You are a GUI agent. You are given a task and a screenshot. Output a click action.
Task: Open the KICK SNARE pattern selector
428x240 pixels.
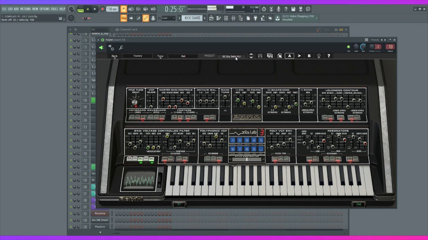[193, 18]
